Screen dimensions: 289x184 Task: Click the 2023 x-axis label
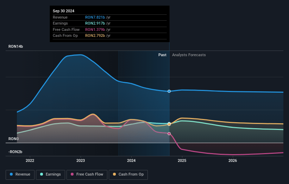click(x=81, y=160)
